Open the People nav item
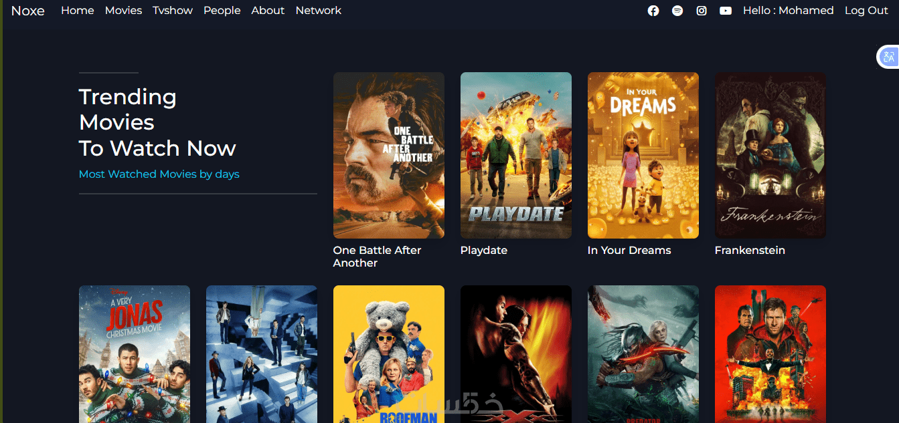This screenshot has height=423, width=899. (x=222, y=11)
